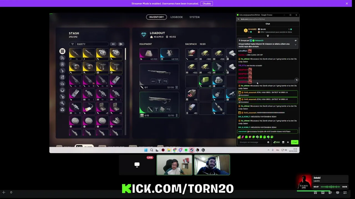Open Steam from the streamed taskbar
The height and width of the screenshot is (199, 355).
point(192,150)
